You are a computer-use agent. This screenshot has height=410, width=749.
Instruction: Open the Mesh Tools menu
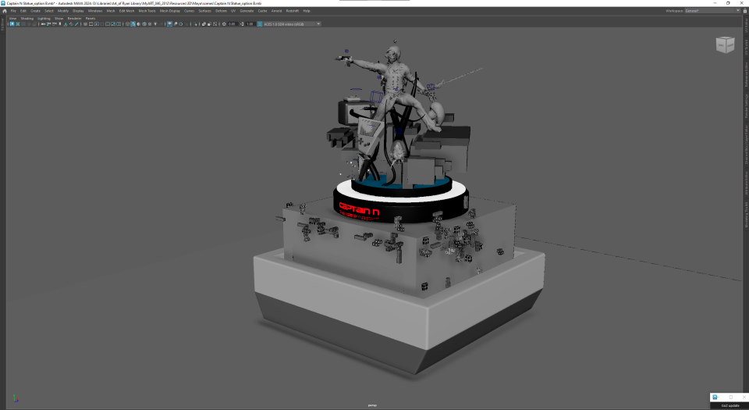click(x=147, y=10)
